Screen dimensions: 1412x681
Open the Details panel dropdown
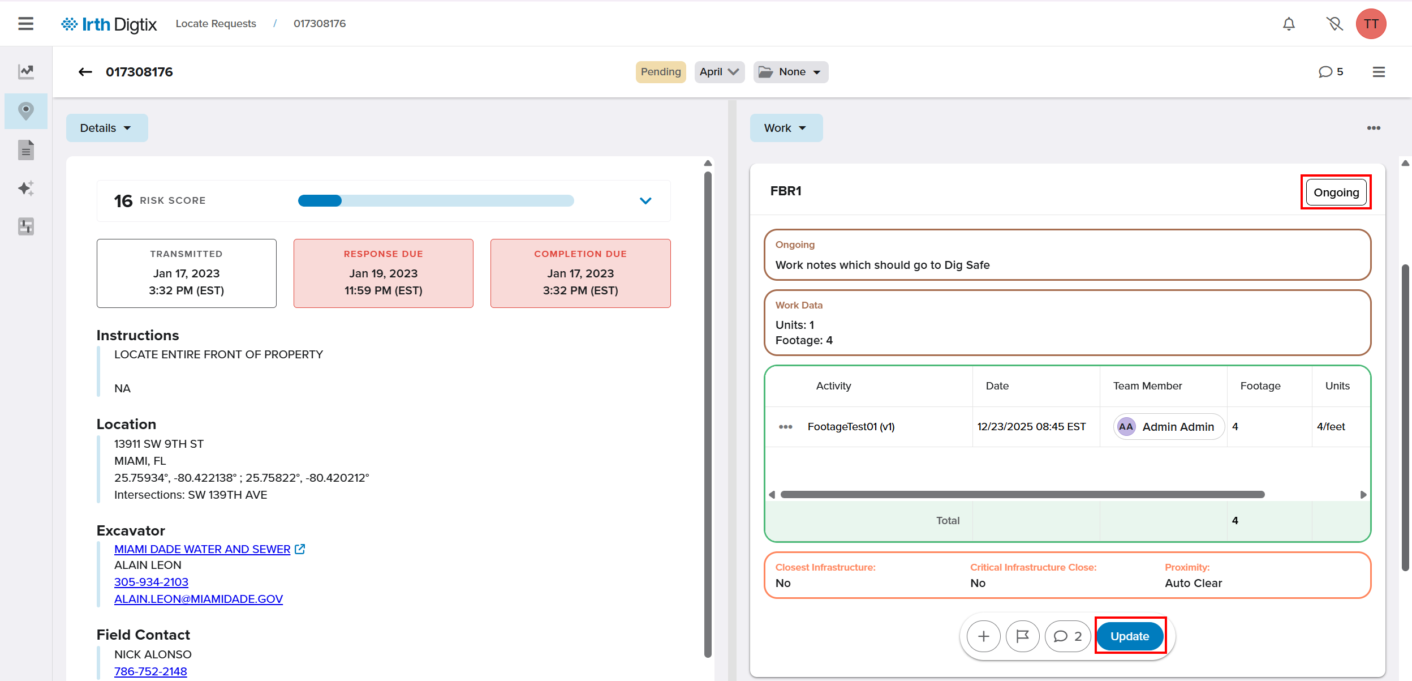[106, 128]
